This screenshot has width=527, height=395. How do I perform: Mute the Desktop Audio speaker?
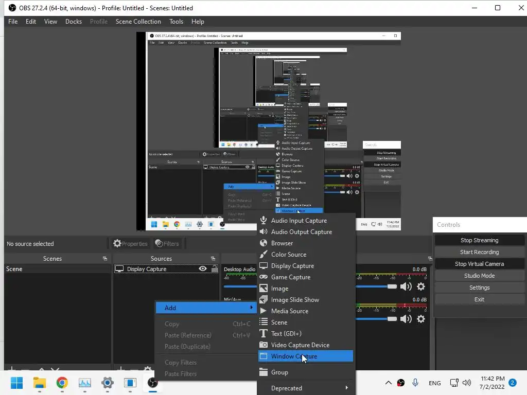406,286
